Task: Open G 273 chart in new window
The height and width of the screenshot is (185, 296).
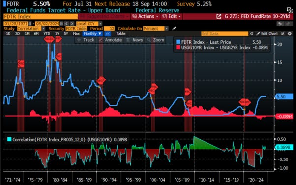Action: [219, 16]
